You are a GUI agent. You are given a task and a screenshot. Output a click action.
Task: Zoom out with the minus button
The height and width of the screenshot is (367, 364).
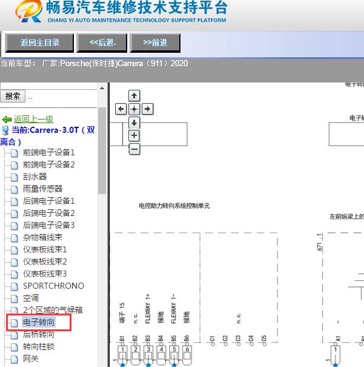134,149
